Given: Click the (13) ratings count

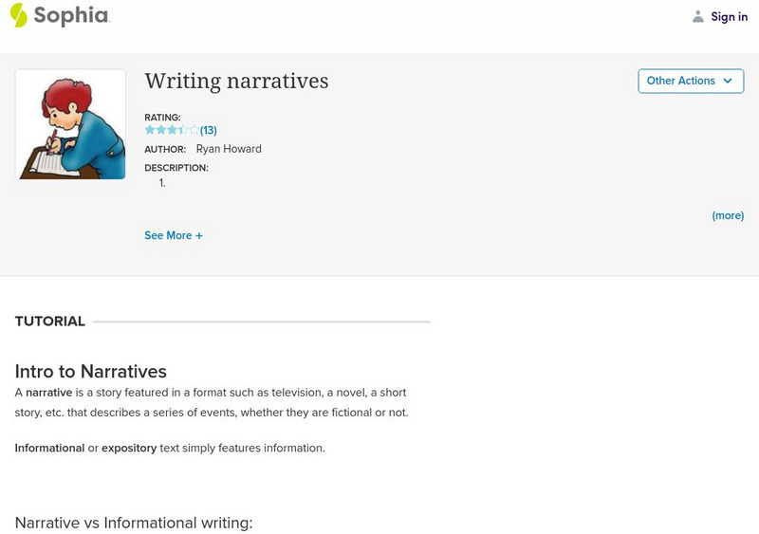Looking at the screenshot, I should click(209, 131).
